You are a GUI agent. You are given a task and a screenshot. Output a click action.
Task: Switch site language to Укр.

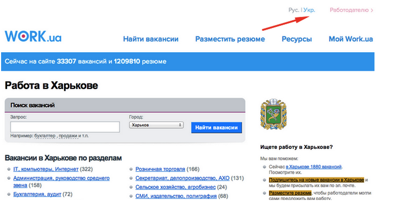coord(309,10)
